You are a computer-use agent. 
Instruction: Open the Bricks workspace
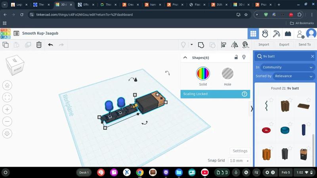point(288,34)
